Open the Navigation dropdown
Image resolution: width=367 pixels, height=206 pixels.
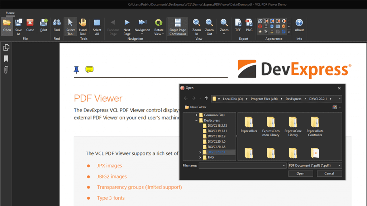142,26
